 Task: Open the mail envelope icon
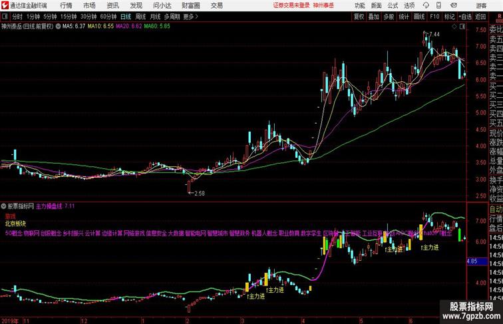pyautogui.click(x=454, y=5)
